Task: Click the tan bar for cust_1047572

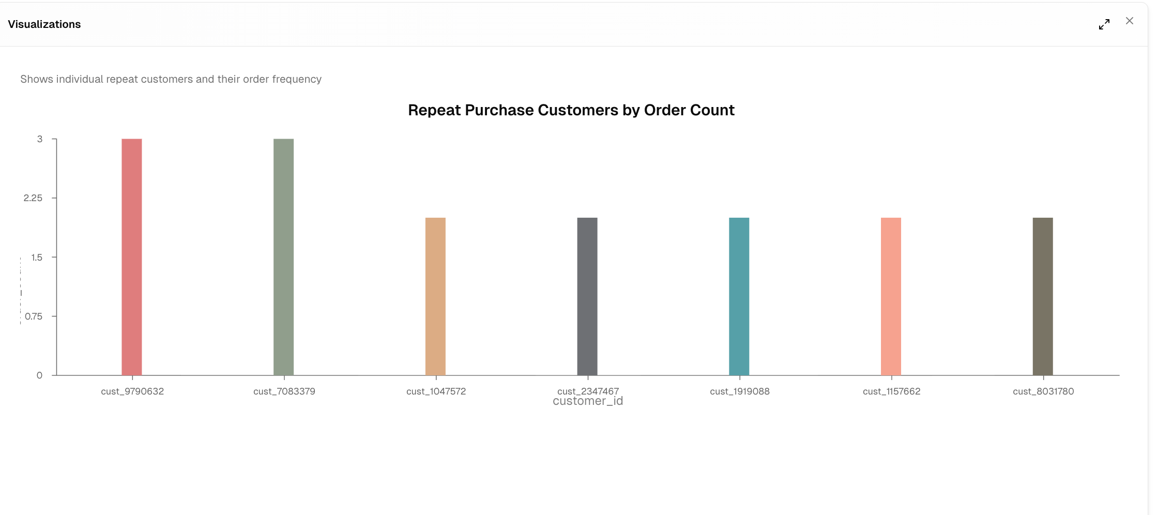Action: click(435, 296)
